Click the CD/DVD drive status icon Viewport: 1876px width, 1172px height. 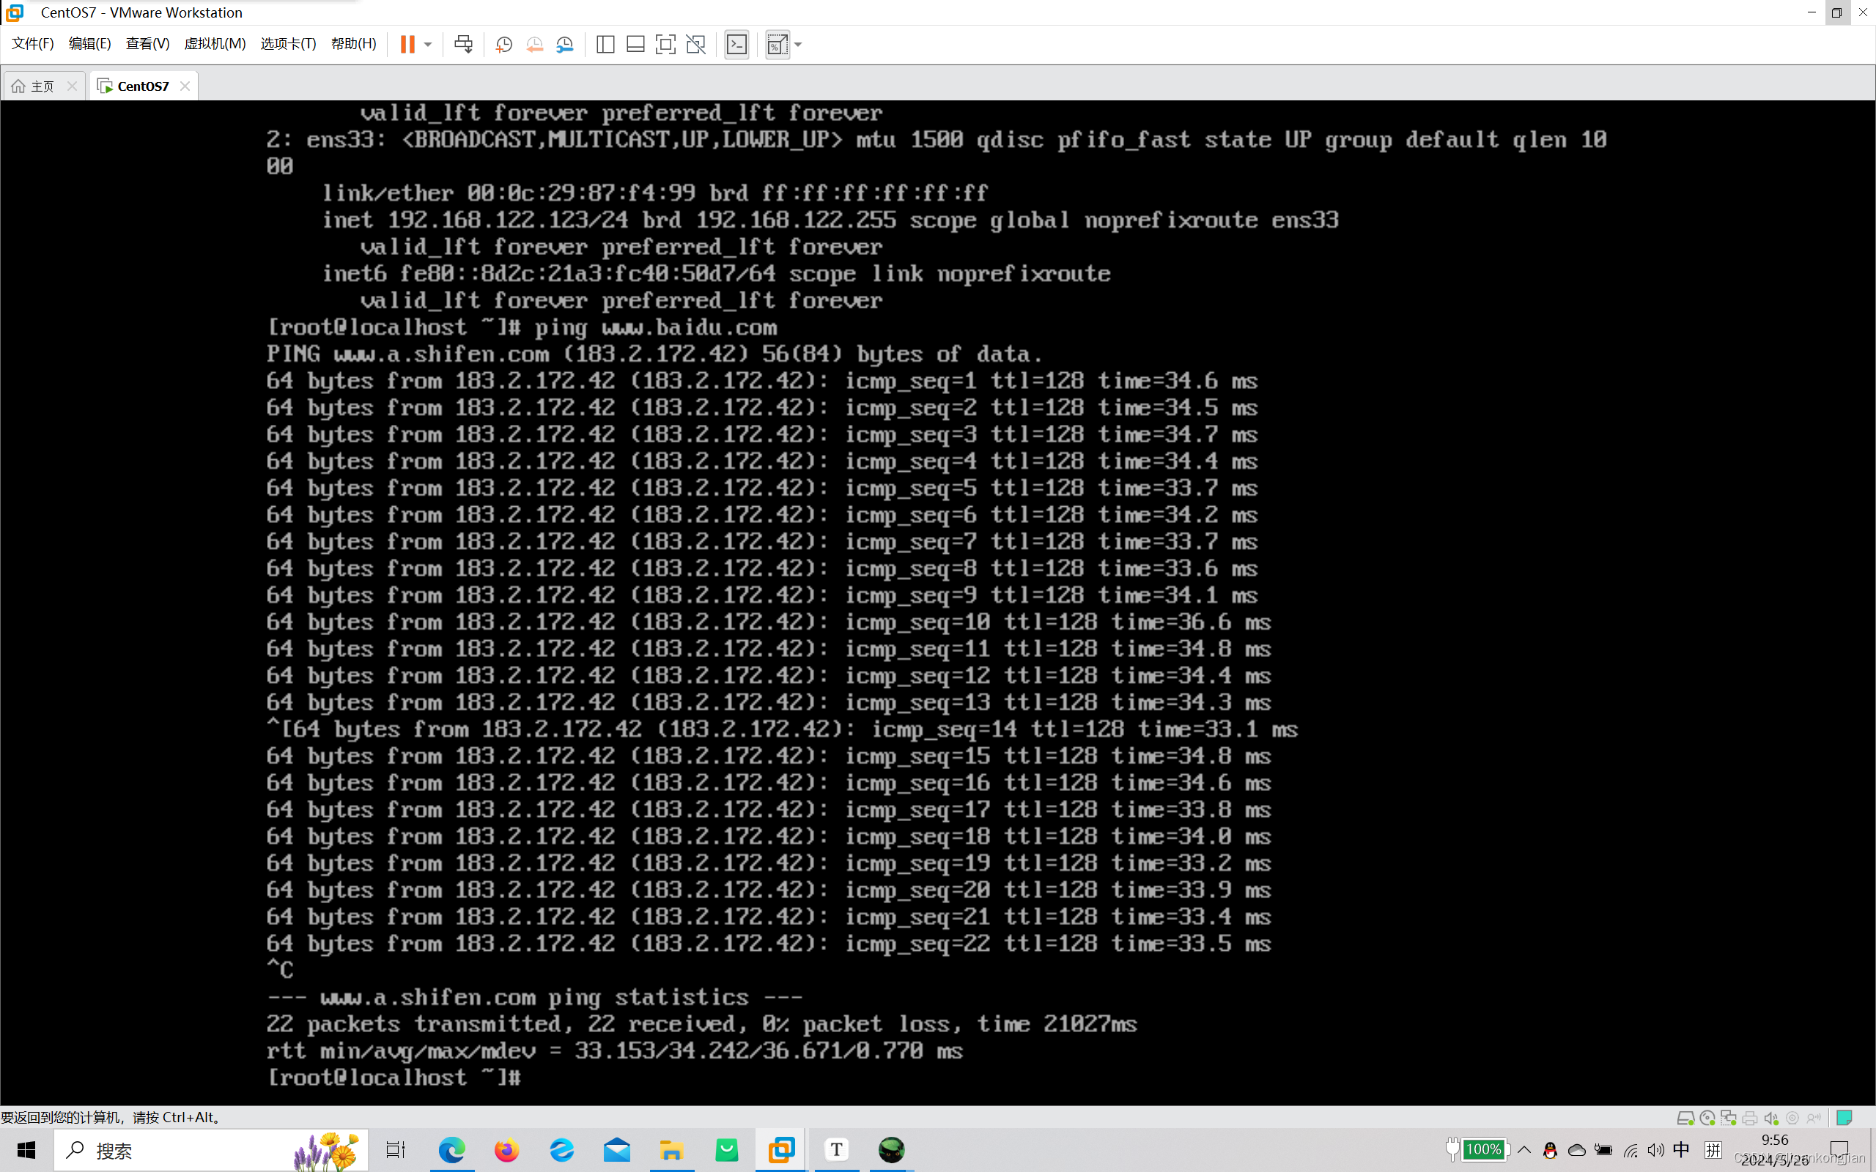[x=1707, y=1118]
